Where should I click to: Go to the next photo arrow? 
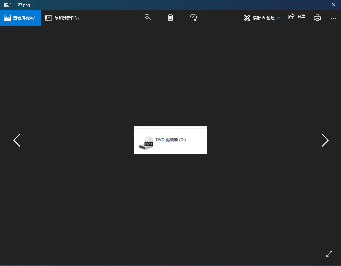pyautogui.click(x=325, y=140)
